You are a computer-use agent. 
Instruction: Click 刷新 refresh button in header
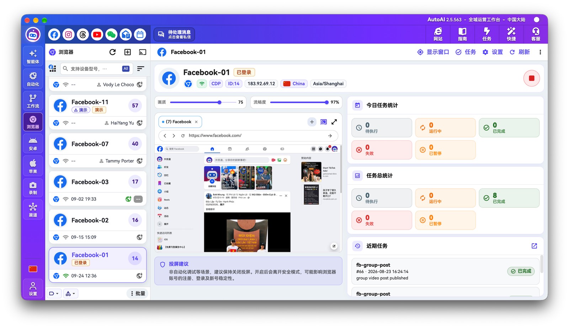pos(520,52)
